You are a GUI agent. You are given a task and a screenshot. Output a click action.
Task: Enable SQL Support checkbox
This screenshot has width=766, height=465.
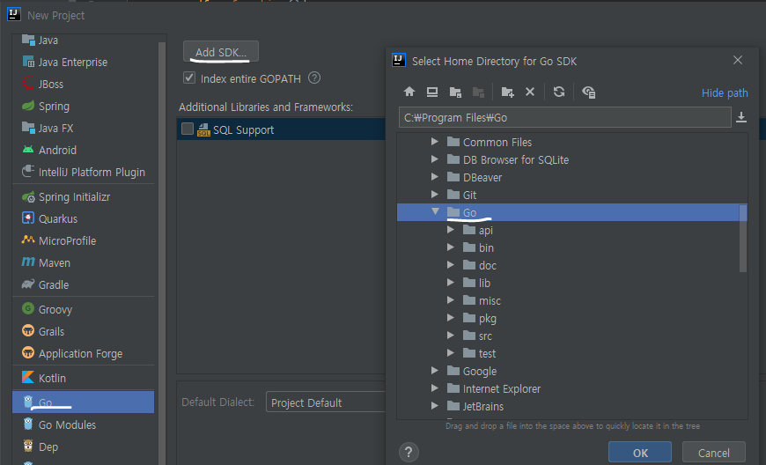click(x=188, y=129)
